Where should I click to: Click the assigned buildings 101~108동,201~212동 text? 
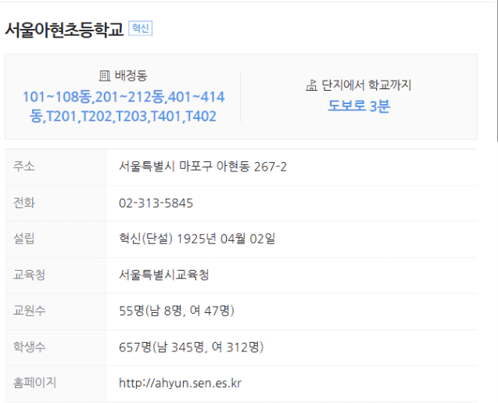click(x=124, y=106)
